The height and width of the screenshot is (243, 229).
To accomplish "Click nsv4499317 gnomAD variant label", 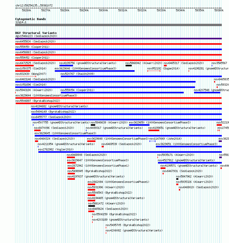I will point(114,128).
